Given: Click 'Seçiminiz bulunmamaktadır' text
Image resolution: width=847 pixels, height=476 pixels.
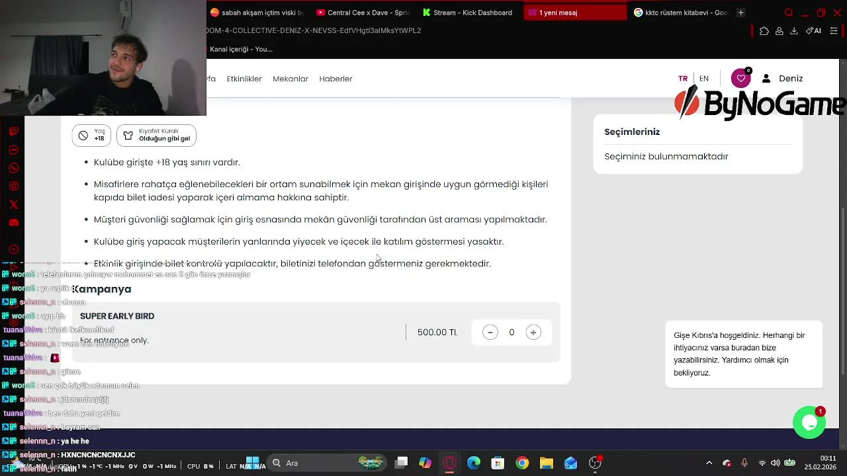Looking at the screenshot, I should pyautogui.click(x=666, y=157).
